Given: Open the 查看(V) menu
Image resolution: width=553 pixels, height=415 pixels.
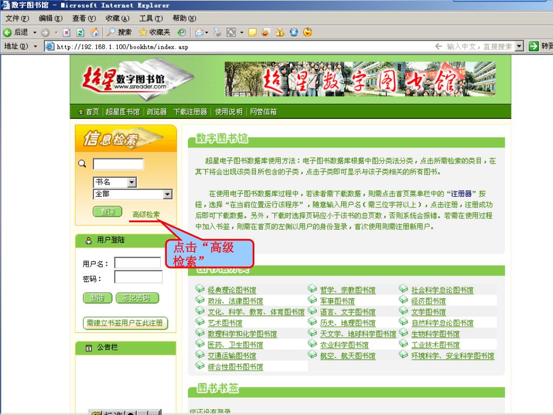Looking at the screenshot, I should [x=84, y=18].
